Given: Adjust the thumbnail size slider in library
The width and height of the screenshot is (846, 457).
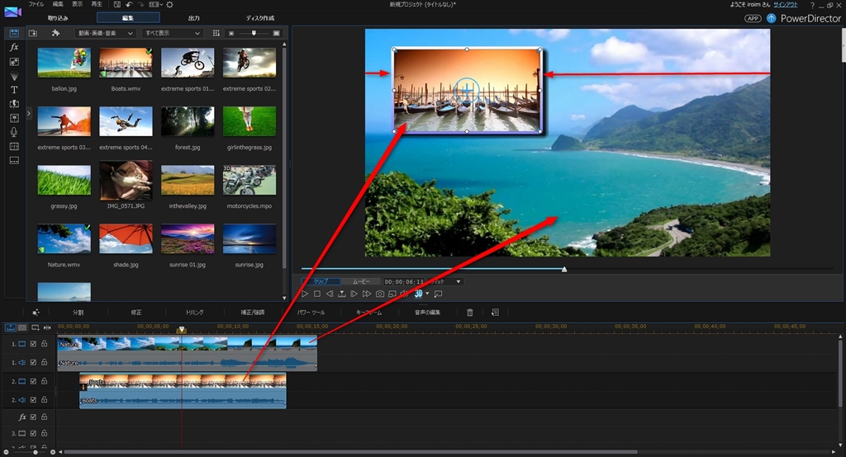Looking at the screenshot, I should click(254, 34).
